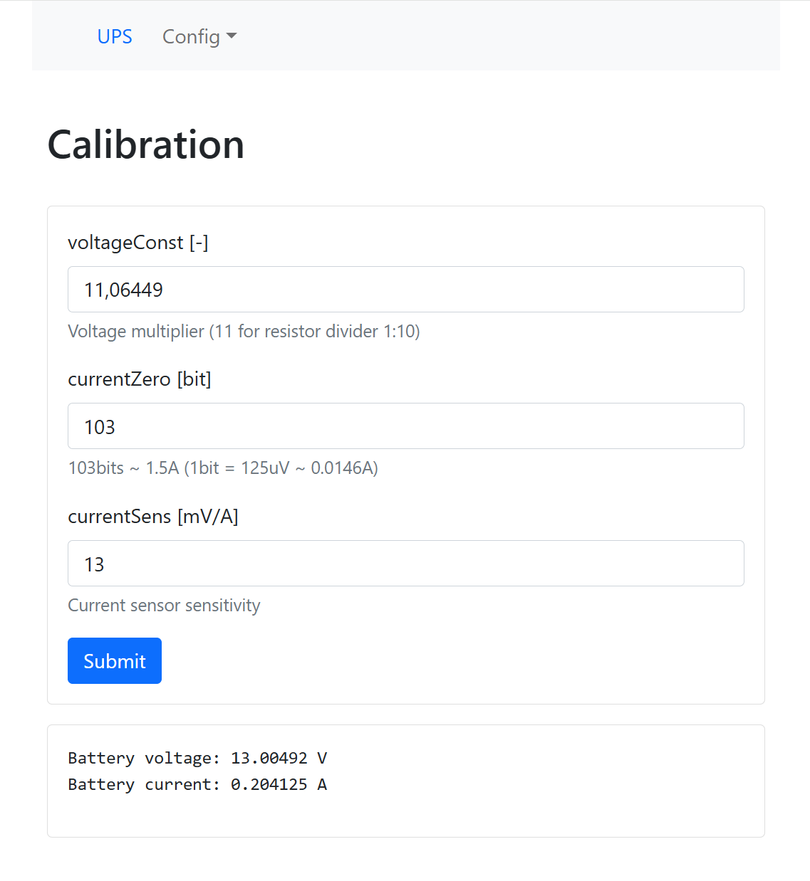Select the currentSens input field
The width and height of the screenshot is (810, 881).
pos(405,564)
